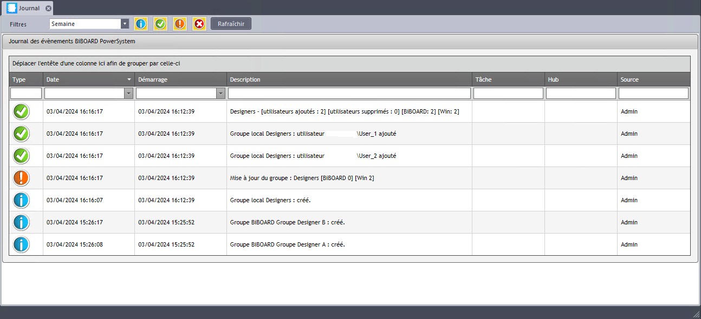
Task: Open the Date column filter dropdown arrow
Action: pos(128,94)
